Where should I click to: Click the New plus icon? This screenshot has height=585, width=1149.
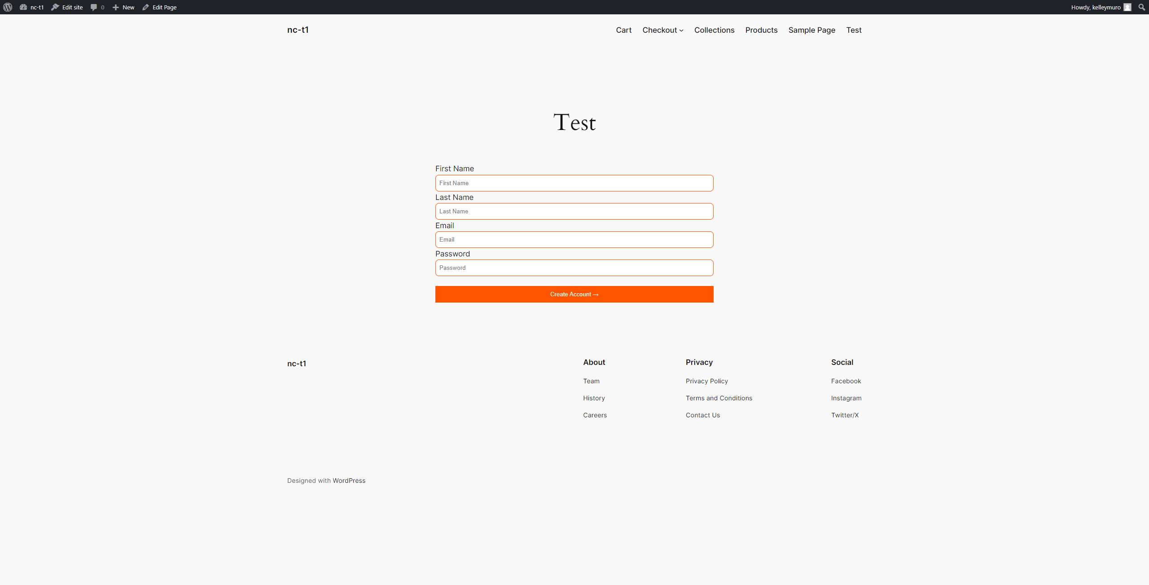[x=116, y=7]
